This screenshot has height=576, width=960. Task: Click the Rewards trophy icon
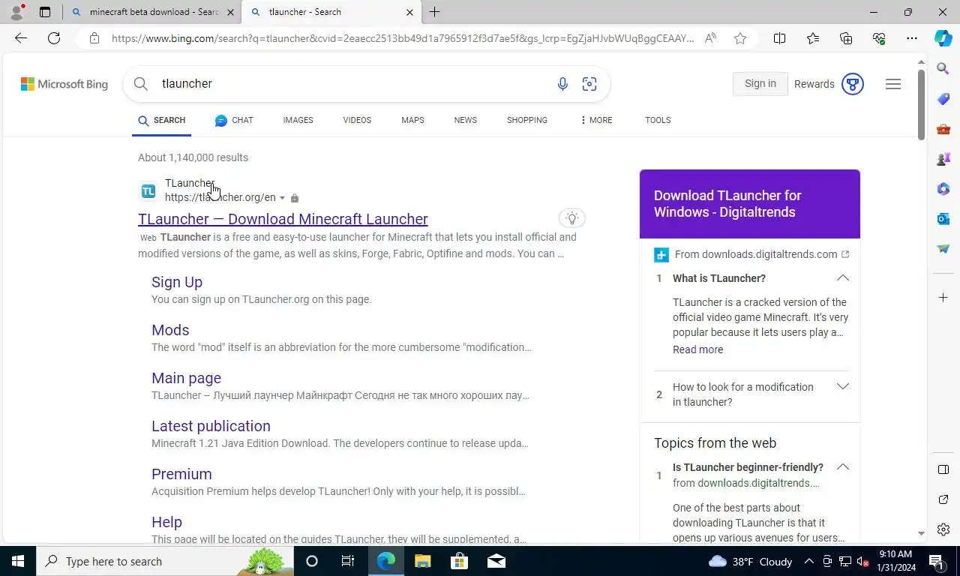853,84
